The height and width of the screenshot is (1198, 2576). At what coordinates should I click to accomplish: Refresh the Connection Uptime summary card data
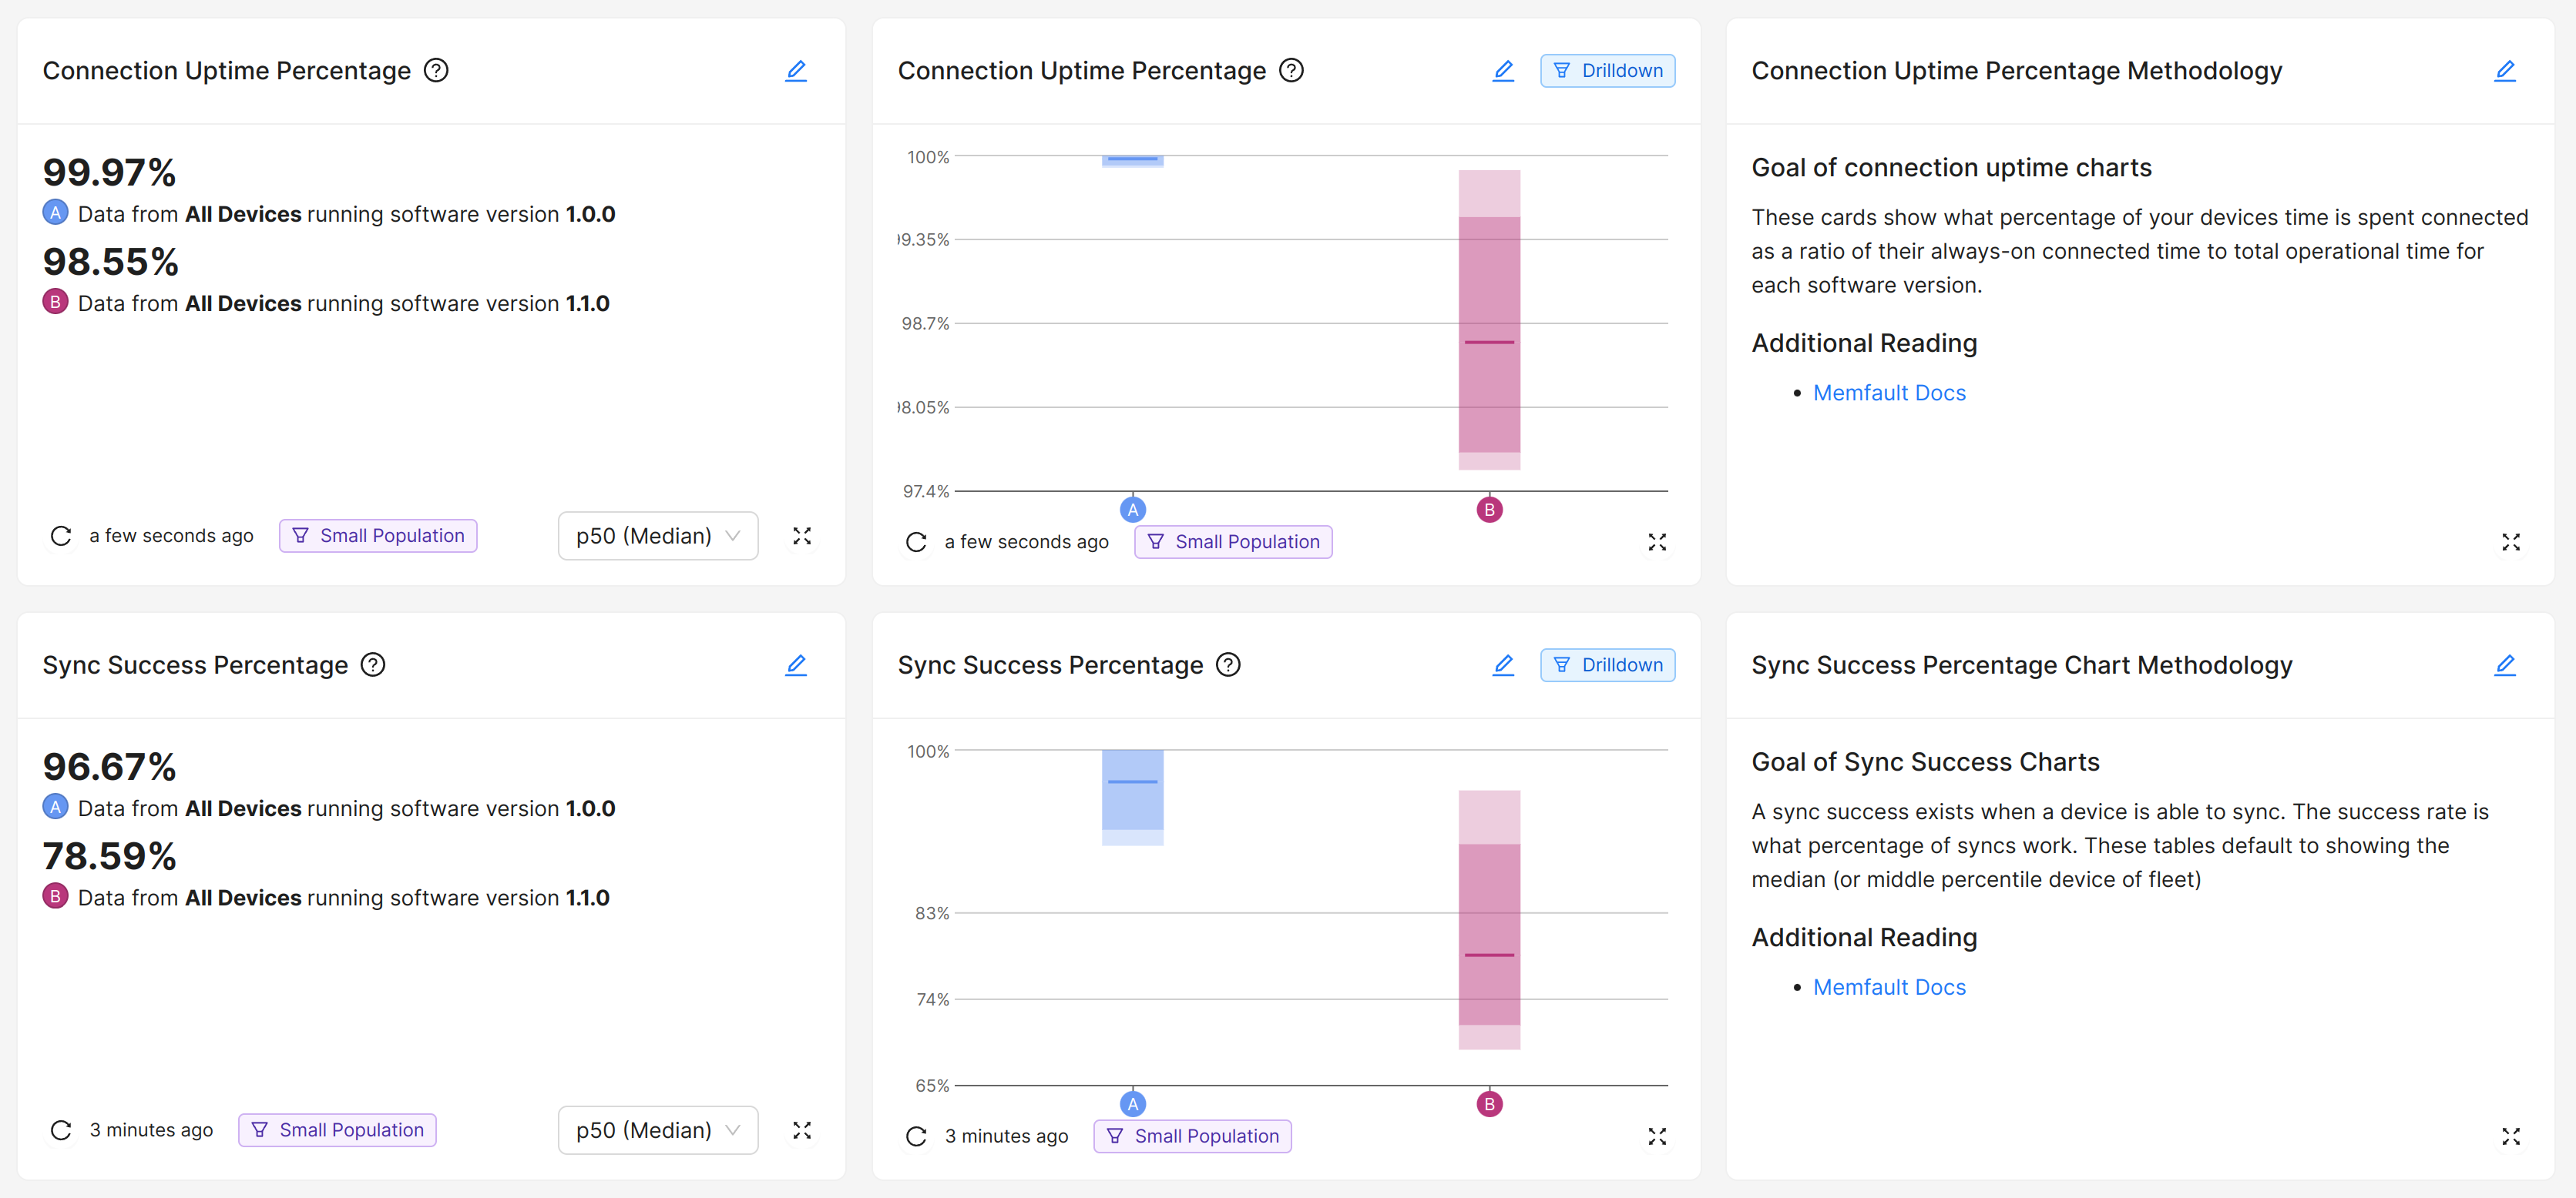pyautogui.click(x=61, y=537)
